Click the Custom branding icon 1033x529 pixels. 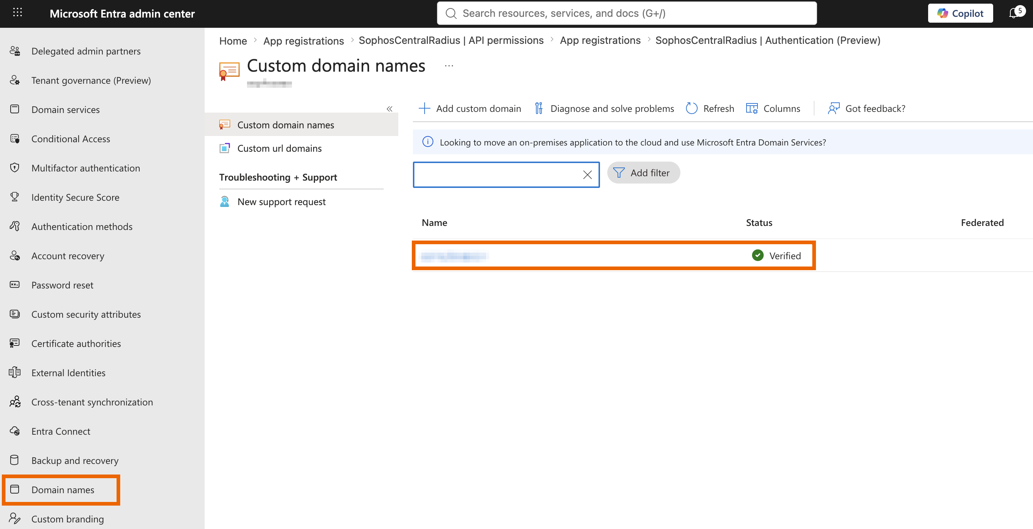coord(15,518)
